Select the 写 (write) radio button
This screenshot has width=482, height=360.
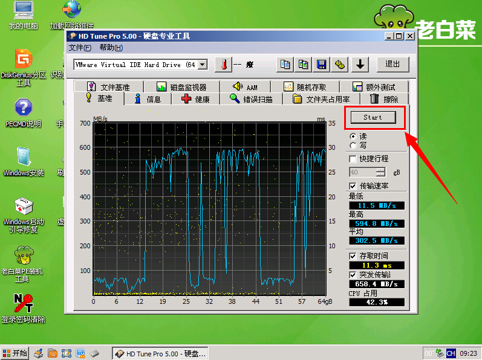click(x=353, y=146)
